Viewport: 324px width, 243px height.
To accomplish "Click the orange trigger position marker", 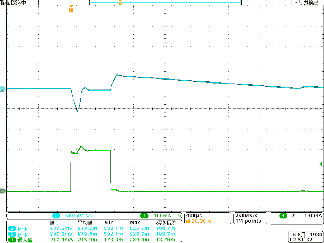I will click(x=71, y=9).
